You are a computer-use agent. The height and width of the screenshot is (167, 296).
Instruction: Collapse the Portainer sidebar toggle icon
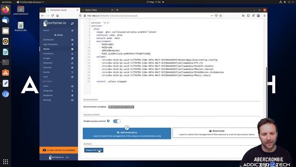point(72,24)
